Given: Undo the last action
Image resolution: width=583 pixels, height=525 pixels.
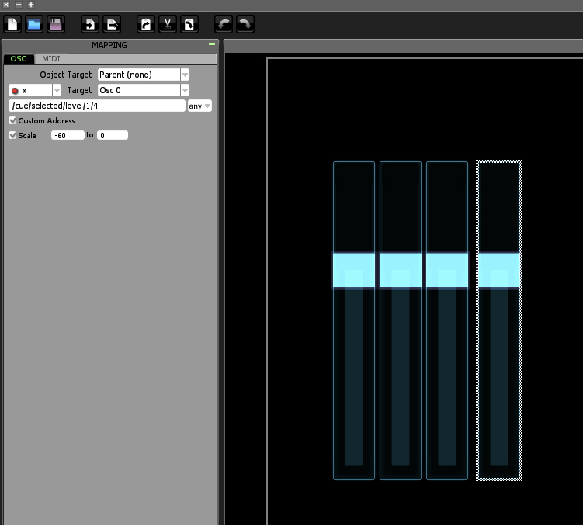Looking at the screenshot, I should point(224,24).
